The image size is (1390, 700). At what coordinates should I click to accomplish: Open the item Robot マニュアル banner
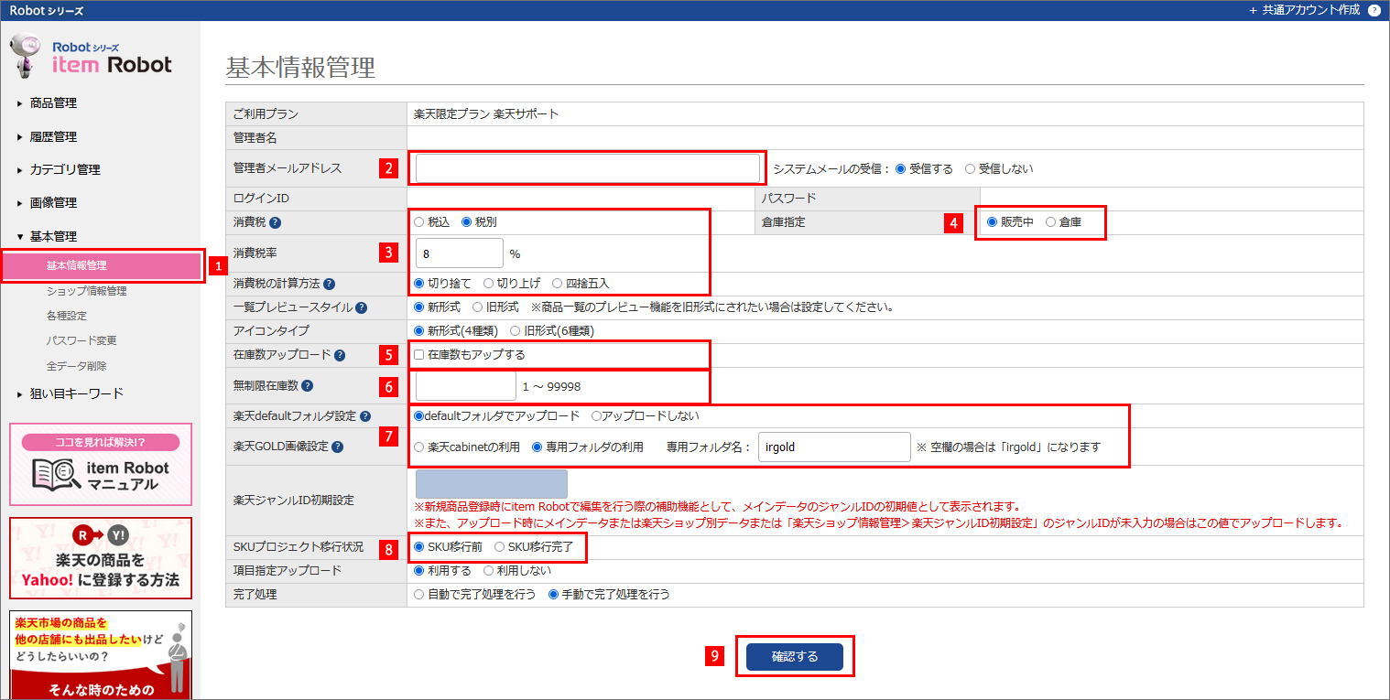pos(101,464)
